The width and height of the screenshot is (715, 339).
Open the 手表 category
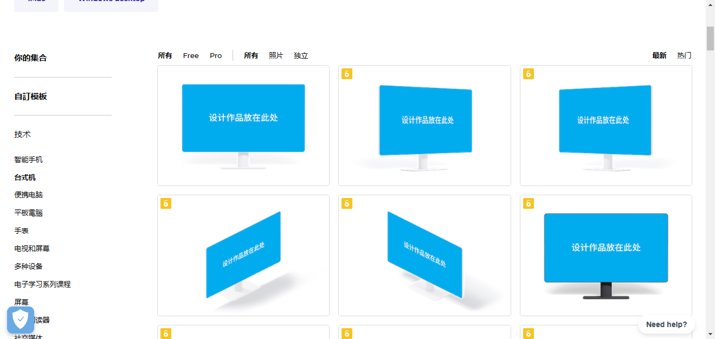(22, 230)
